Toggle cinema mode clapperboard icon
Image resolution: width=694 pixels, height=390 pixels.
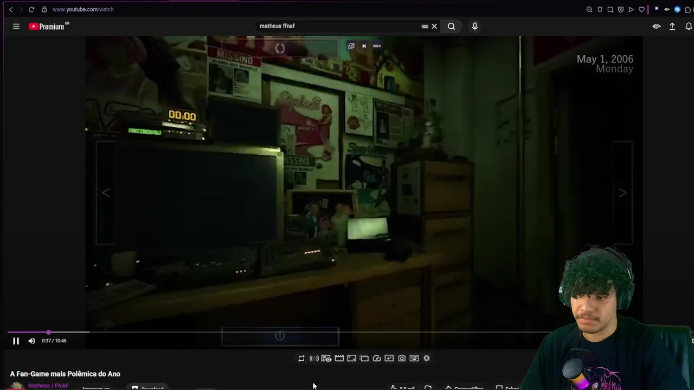click(339, 358)
